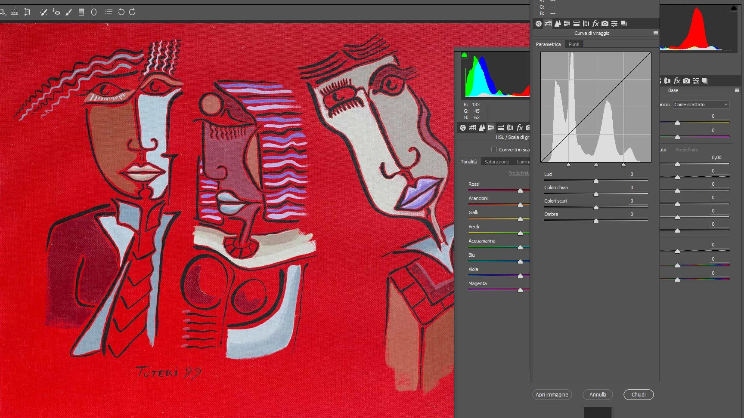Click Predefinito link in Base panel
Viewport: 744px width, 418px height.
pos(687,150)
